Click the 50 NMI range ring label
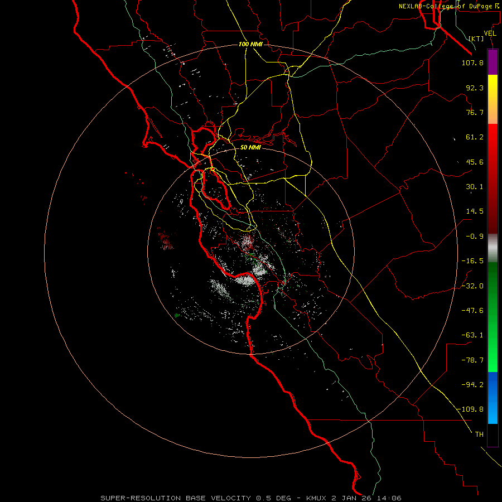This screenshot has height=502, width=502. tap(250, 147)
